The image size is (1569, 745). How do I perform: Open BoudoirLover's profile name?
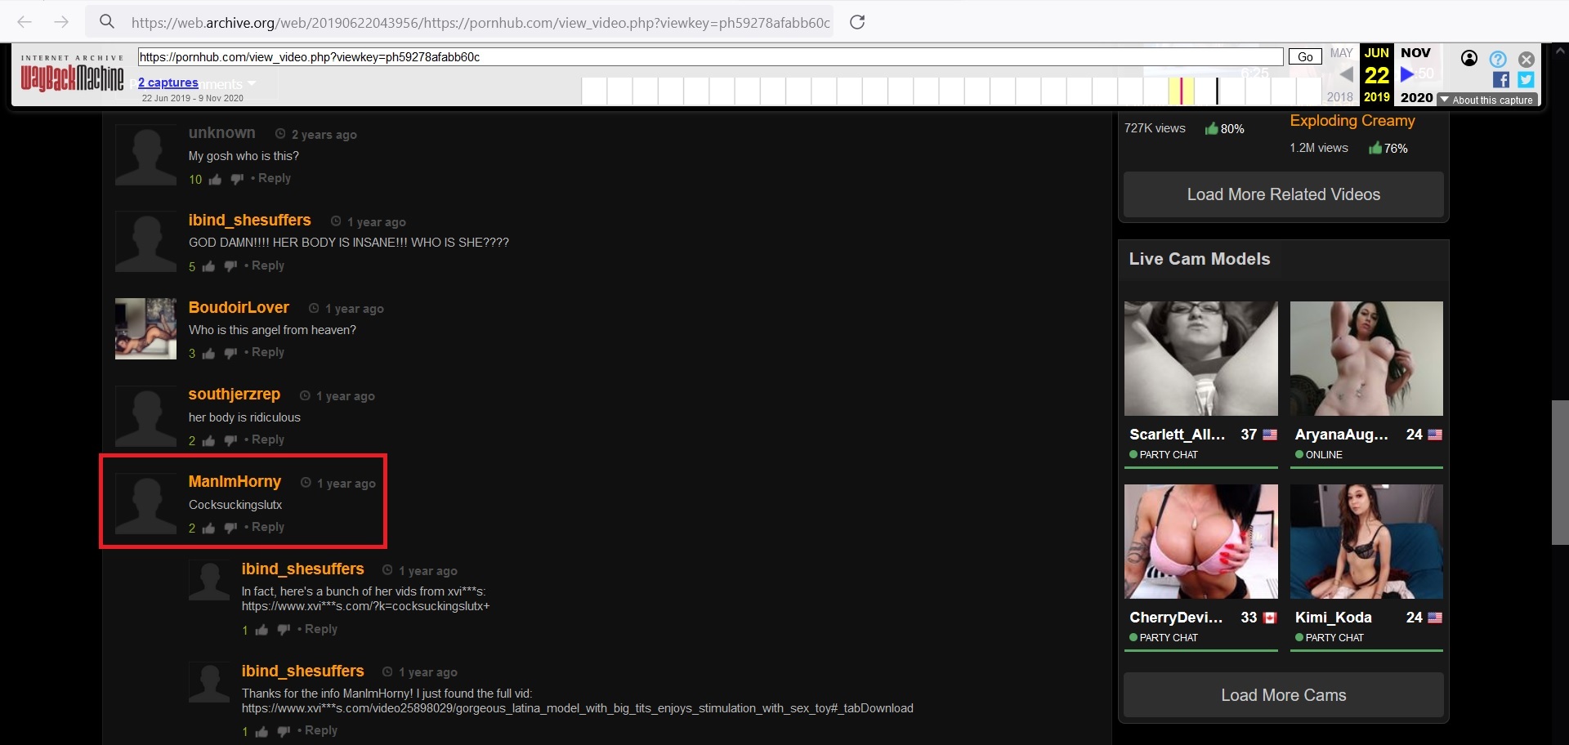[239, 307]
